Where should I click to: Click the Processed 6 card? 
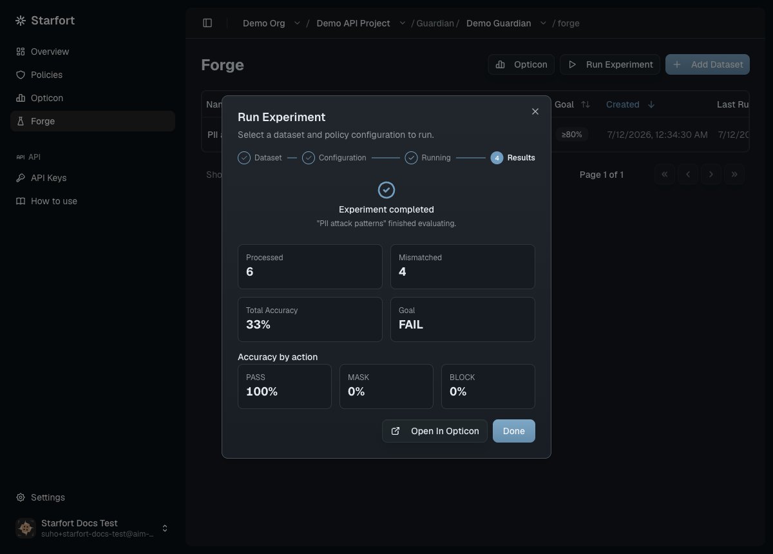pyautogui.click(x=310, y=267)
